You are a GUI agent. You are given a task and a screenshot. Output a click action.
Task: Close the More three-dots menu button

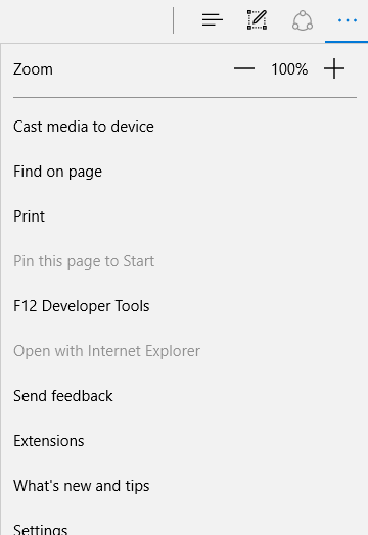347,20
